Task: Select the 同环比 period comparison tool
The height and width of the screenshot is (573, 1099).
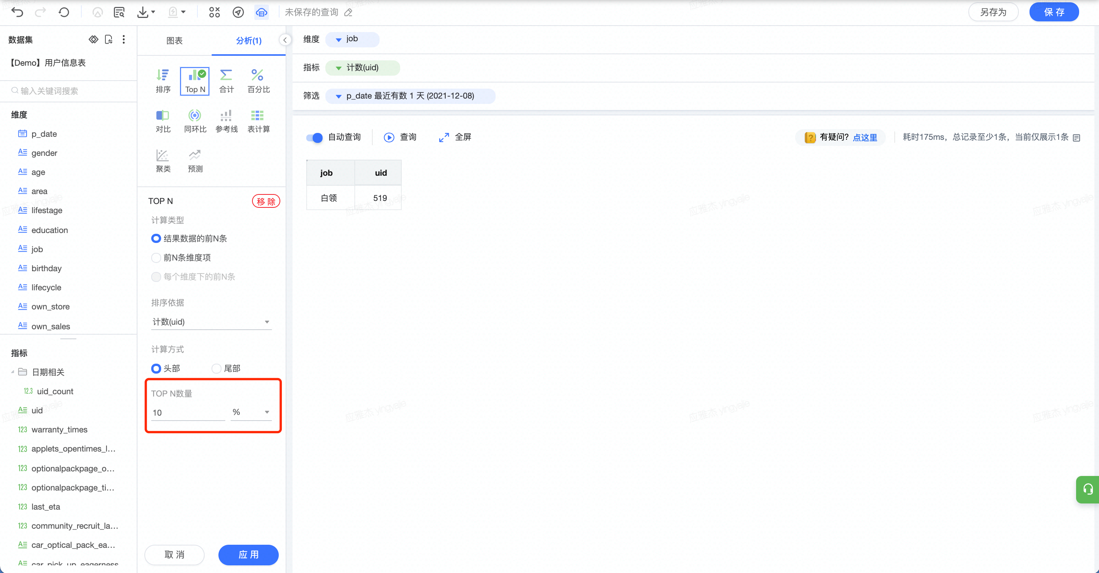Action: coord(195,121)
